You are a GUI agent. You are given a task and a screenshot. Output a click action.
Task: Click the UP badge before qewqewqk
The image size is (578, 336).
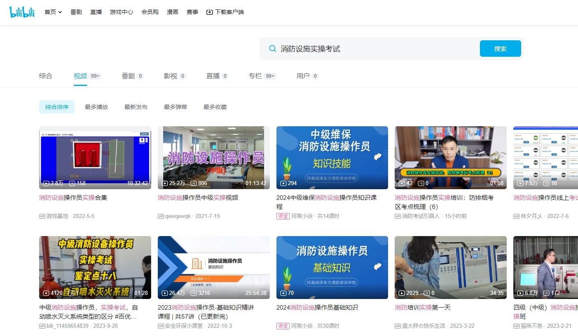(x=161, y=216)
